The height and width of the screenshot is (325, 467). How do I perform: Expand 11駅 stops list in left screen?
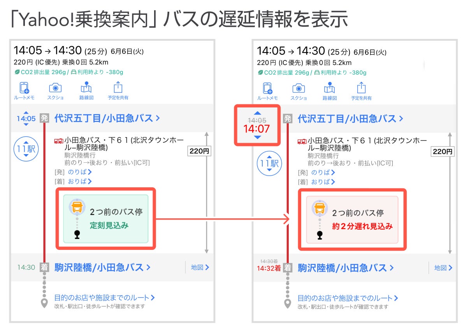(x=26, y=149)
